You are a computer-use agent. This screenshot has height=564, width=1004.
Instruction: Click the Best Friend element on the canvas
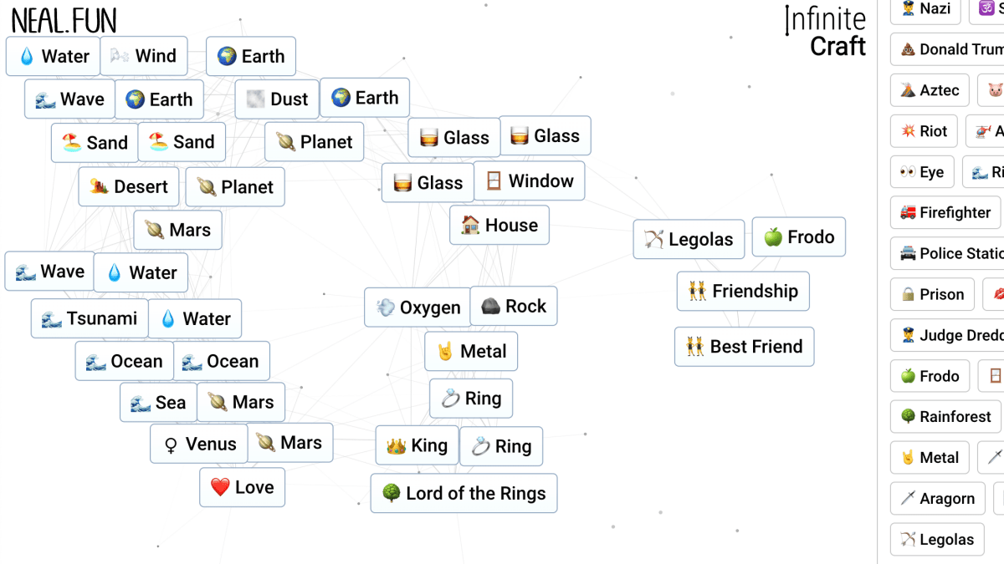(x=744, y=347)
